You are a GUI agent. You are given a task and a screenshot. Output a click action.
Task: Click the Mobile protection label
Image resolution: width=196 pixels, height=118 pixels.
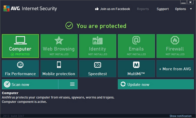[59, 74]
